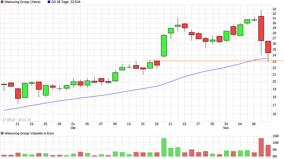The width and height of the screenshot is (284, 159).
Task: Click the x-axis date label '21.' in September
Action: 18,124
